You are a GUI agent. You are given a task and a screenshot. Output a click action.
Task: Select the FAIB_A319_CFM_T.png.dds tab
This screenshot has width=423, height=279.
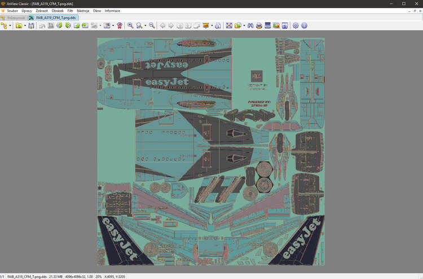point(54,18)
